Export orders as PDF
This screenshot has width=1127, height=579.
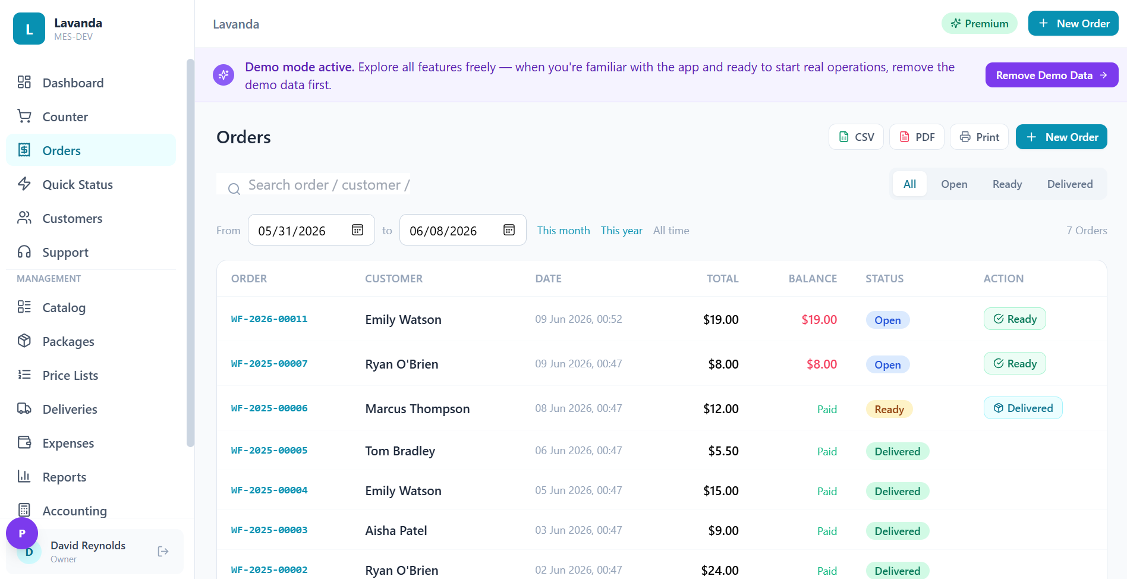point(917,137)
